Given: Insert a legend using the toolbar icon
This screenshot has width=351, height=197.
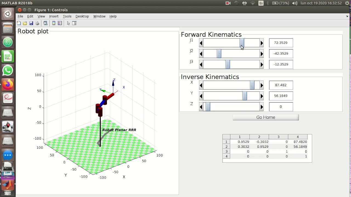Looking at the screenshot, I should coord(60,23).
